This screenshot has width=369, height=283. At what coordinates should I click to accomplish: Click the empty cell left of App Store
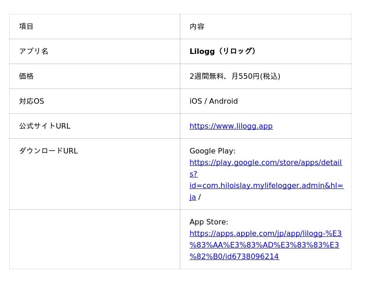tap(95, 239)
